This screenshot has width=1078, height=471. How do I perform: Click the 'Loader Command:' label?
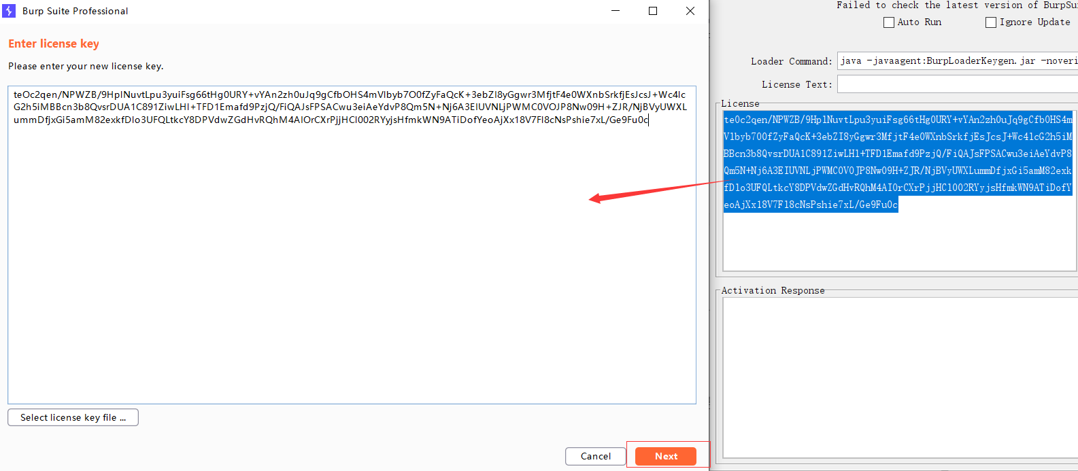point(792,61)
